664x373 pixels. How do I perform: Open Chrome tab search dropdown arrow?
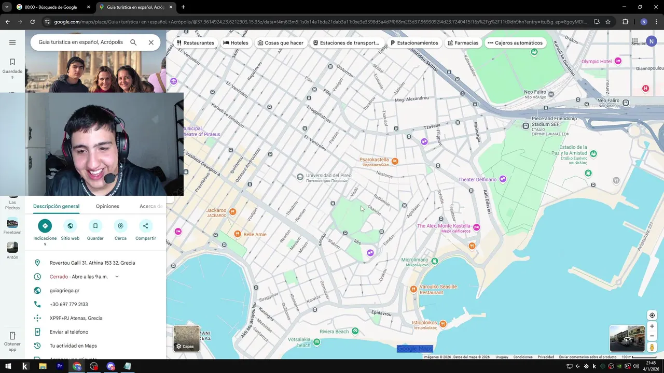7,7
